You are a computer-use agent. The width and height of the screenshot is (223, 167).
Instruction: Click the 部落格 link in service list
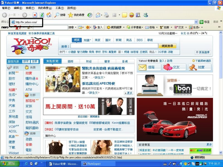pos(30,101)
